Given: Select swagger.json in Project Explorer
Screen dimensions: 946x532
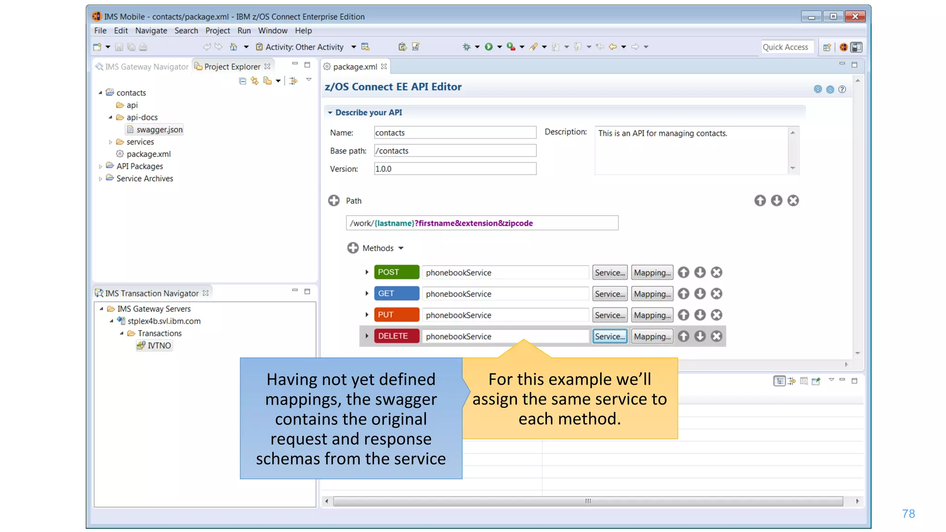Looking at the screenshot, I should coord(155,130).
